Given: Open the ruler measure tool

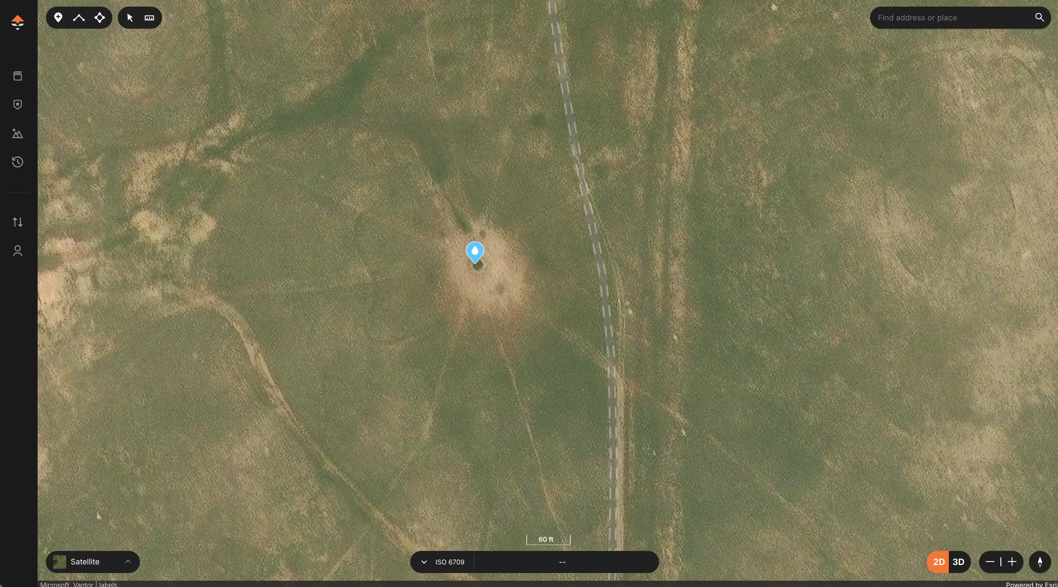Looking at the screenshot, I should tap(149, 17).
